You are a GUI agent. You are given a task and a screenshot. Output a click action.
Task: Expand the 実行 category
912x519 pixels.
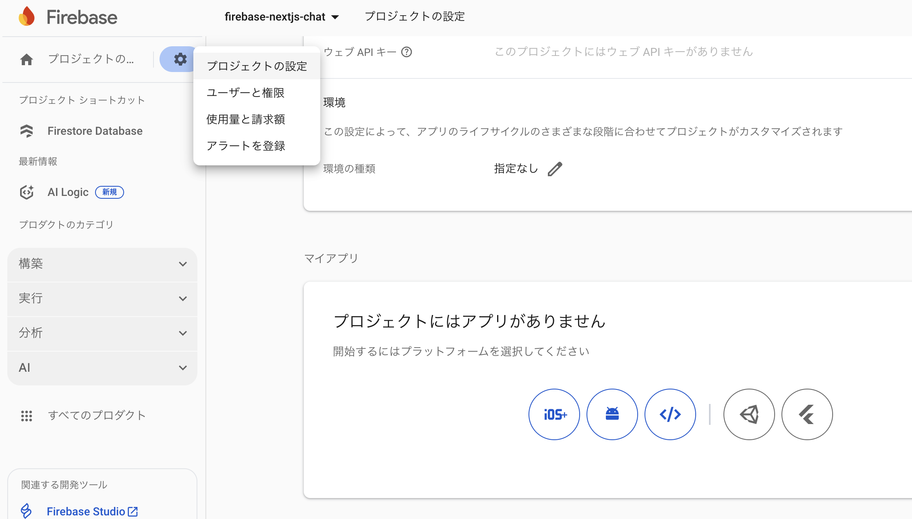(102, 299)
